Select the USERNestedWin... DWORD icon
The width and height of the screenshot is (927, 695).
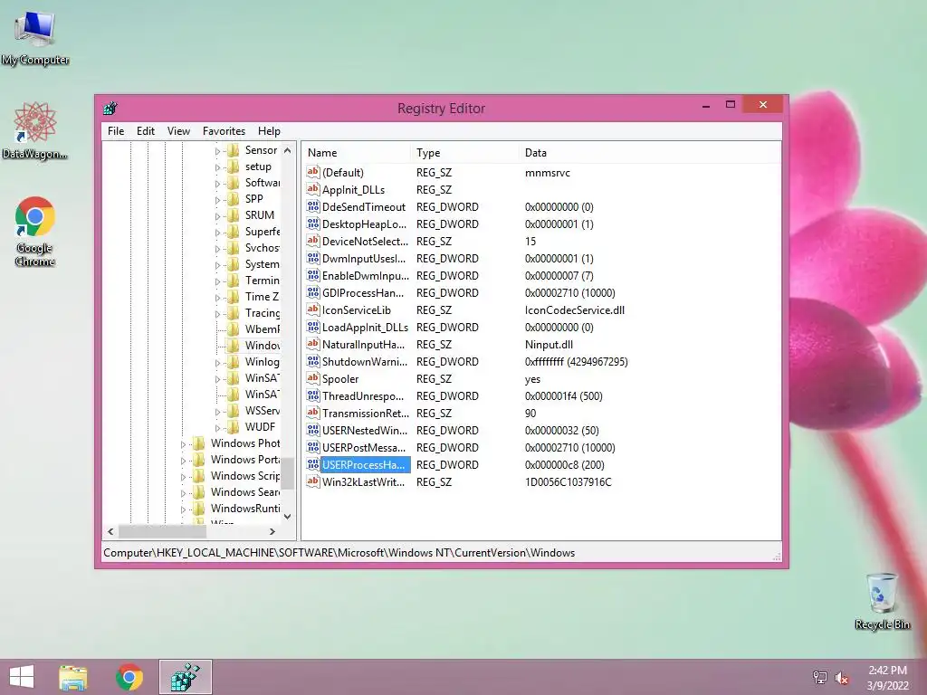point(312,430)
